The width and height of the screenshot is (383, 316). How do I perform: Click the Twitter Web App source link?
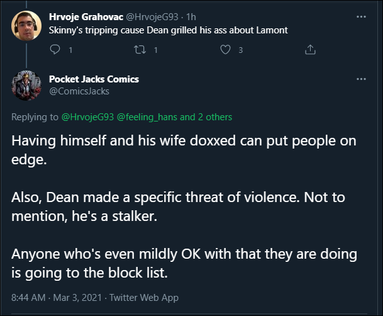pyautogui.click(x=144, y=298)
